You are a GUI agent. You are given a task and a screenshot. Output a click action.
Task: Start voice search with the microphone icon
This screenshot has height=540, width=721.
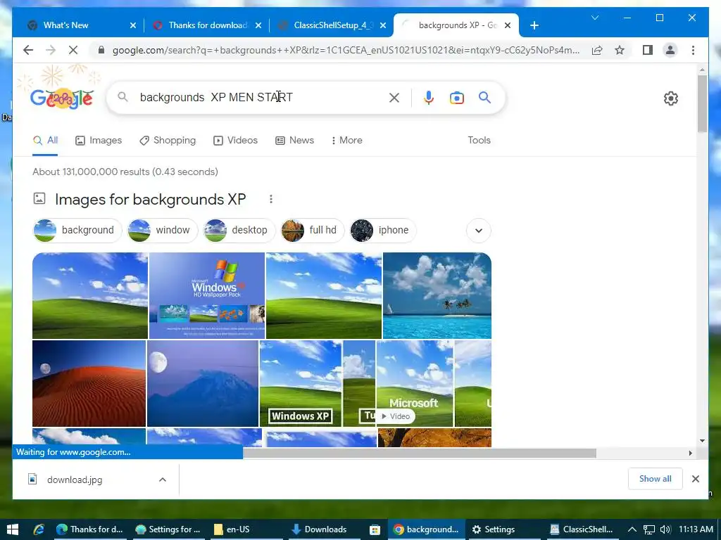coord(429,97)
